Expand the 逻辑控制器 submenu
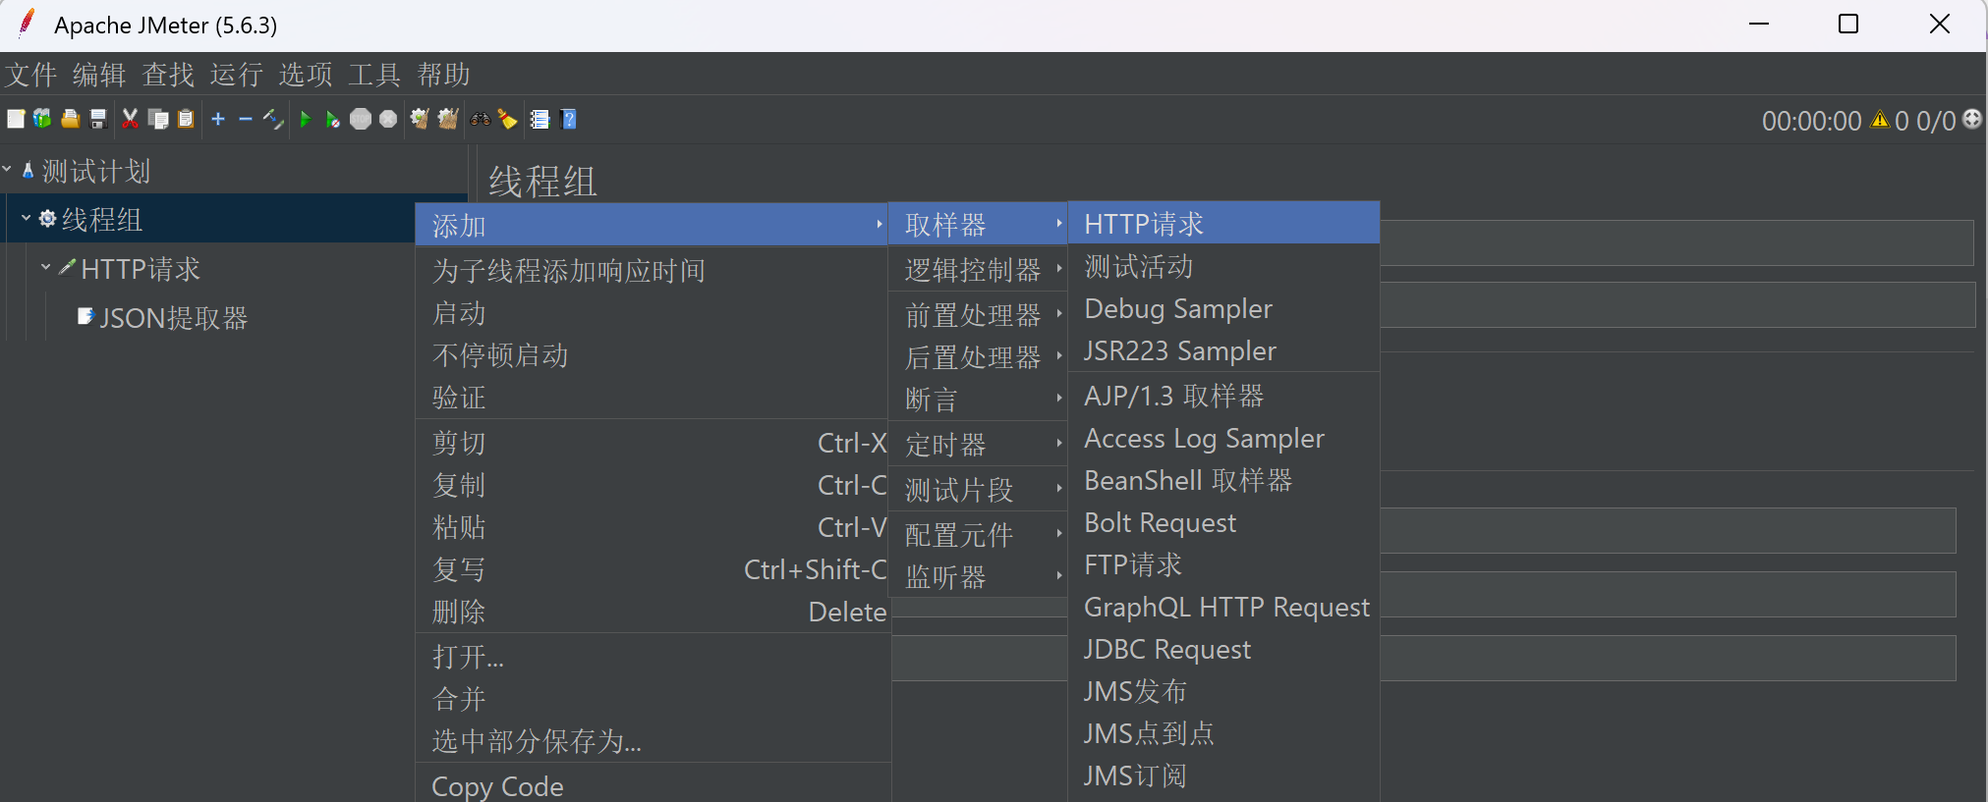The width and height of the screenshot is (1988, 802). (978, 269)
